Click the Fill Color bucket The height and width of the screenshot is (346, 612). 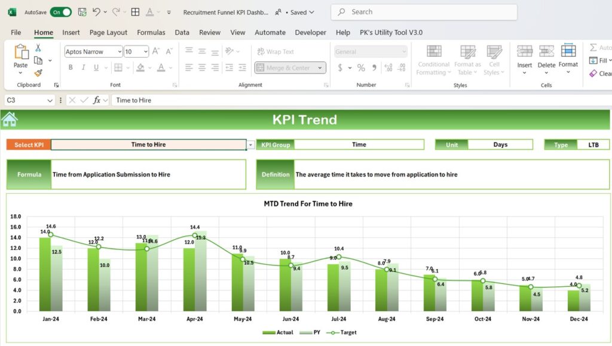[x=140, y=67]
